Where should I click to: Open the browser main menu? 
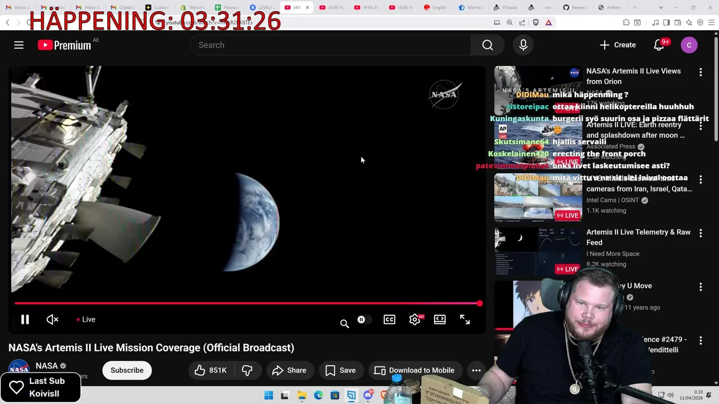click(711, 22)
